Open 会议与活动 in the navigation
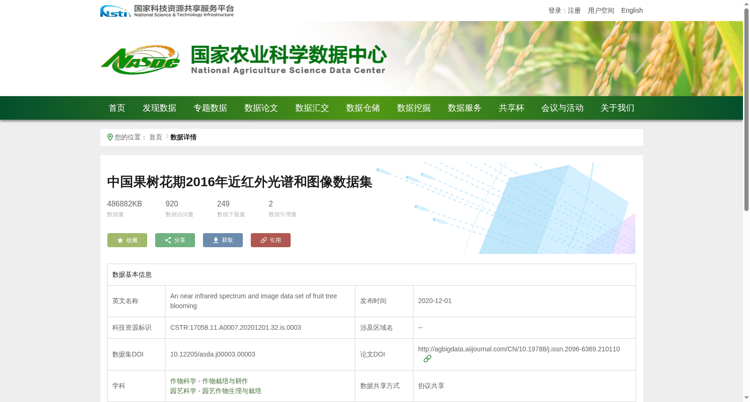This screenshot has width=750, height=402. click(562, 108)
